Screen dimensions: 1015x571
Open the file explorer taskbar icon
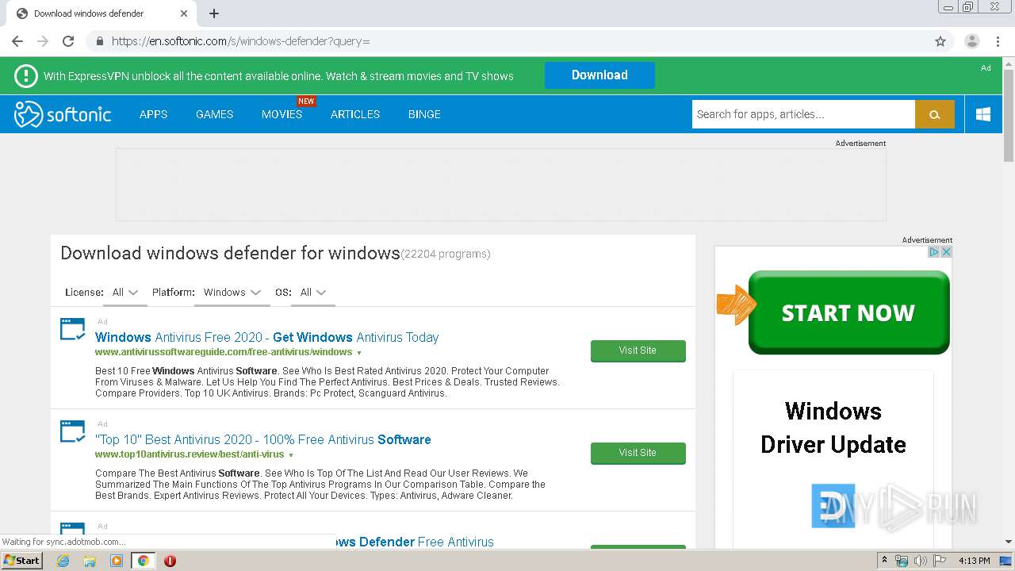coord(90,561)
